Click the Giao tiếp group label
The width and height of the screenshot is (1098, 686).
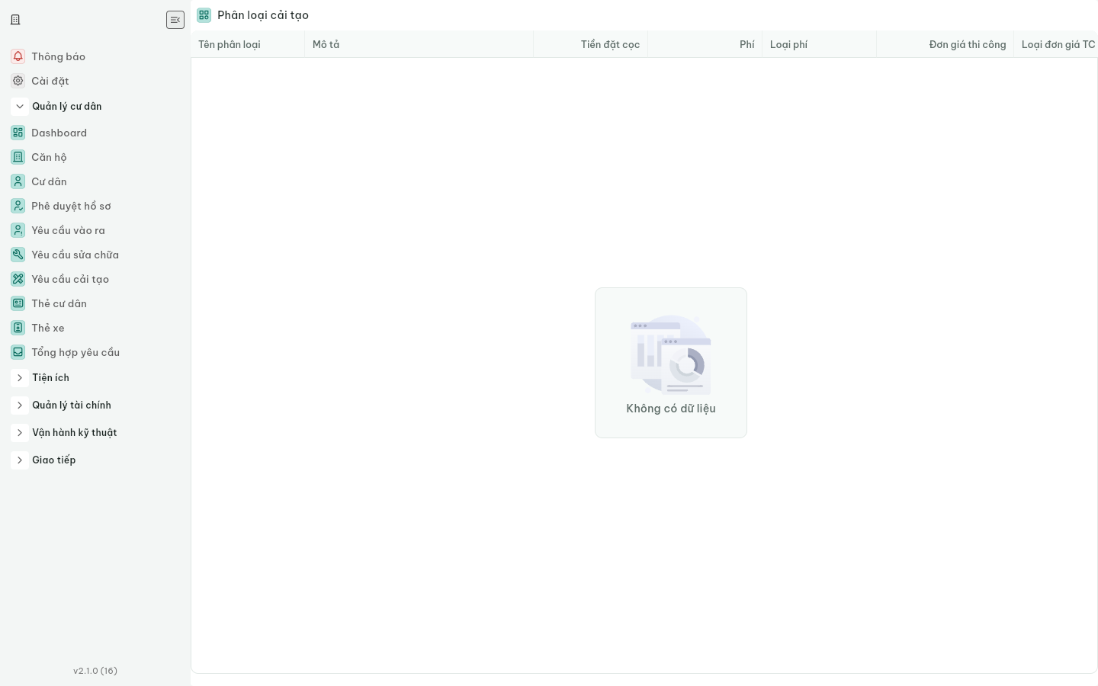coord(54,460)
